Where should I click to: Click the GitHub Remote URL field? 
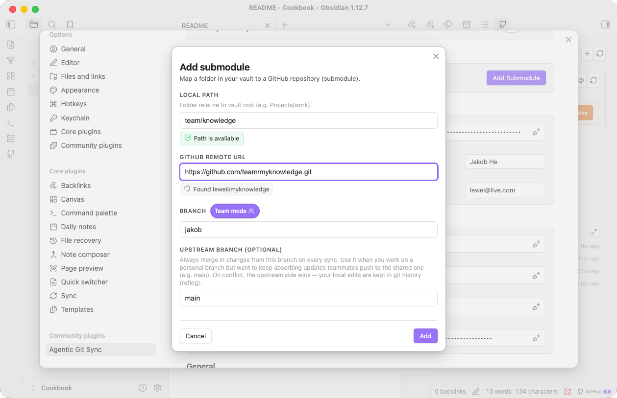pyautogui.click(x=308, y=172)
